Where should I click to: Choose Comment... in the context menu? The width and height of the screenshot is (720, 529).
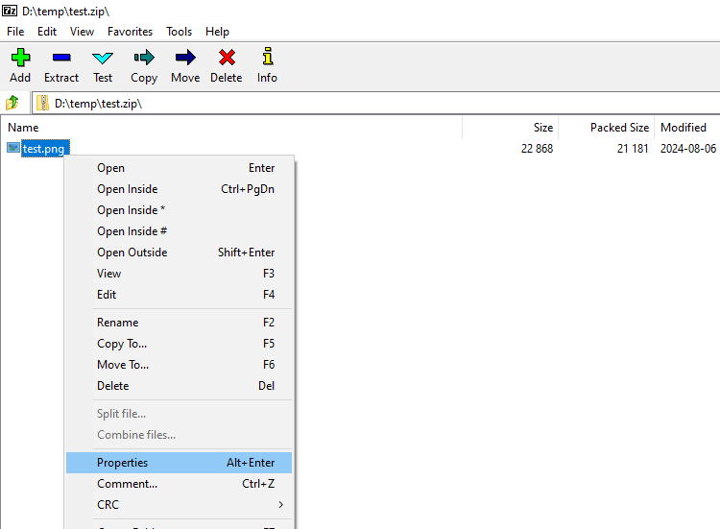coord(180,484)
